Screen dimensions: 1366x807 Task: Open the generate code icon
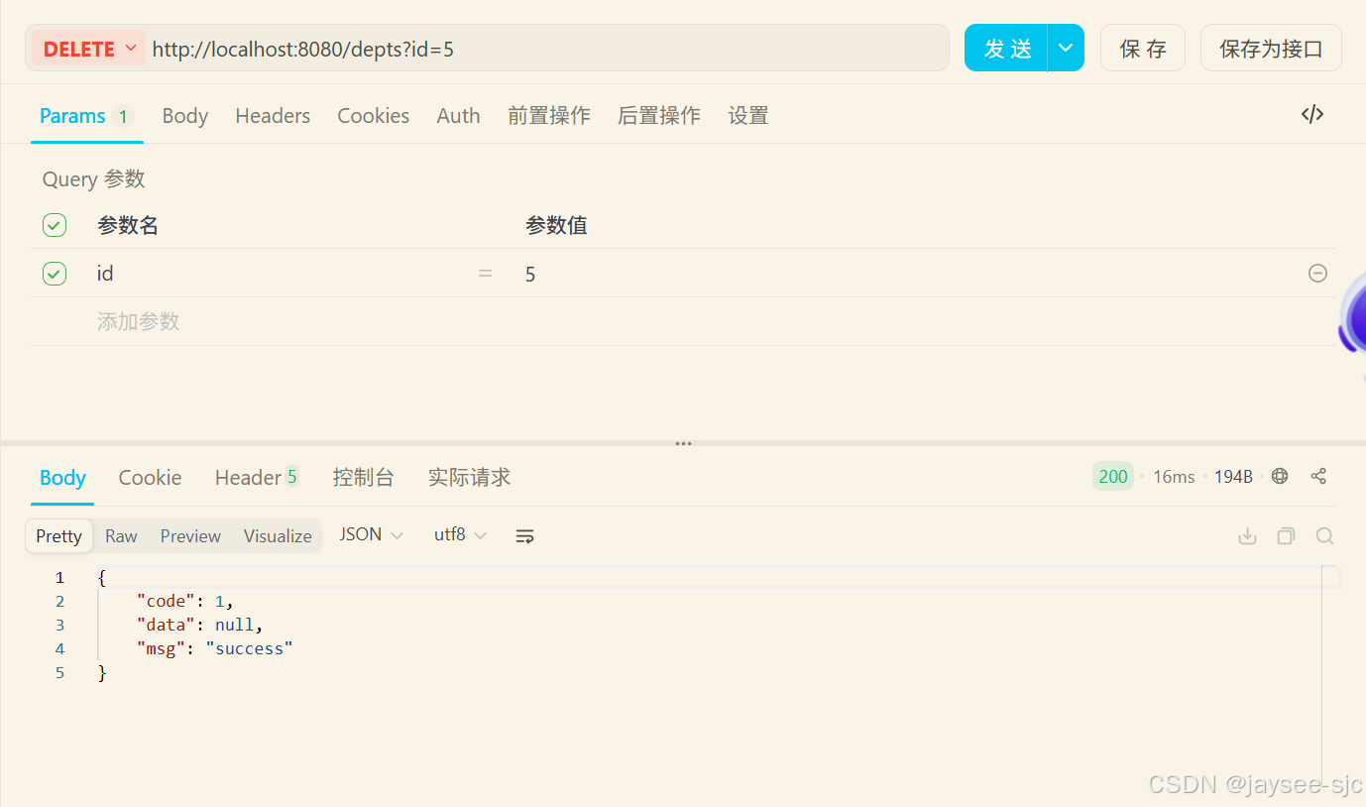tap(1312, 114)
